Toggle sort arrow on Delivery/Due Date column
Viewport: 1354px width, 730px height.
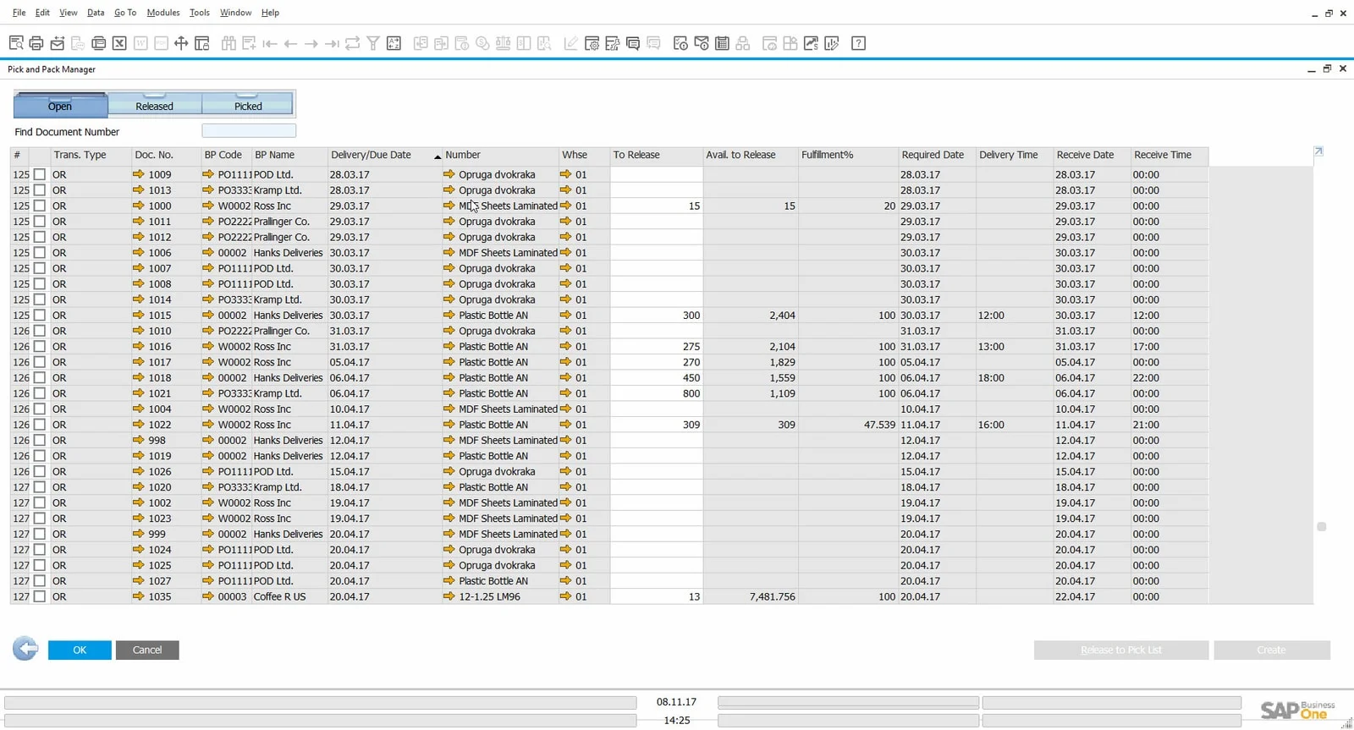[x=438, y=156]
